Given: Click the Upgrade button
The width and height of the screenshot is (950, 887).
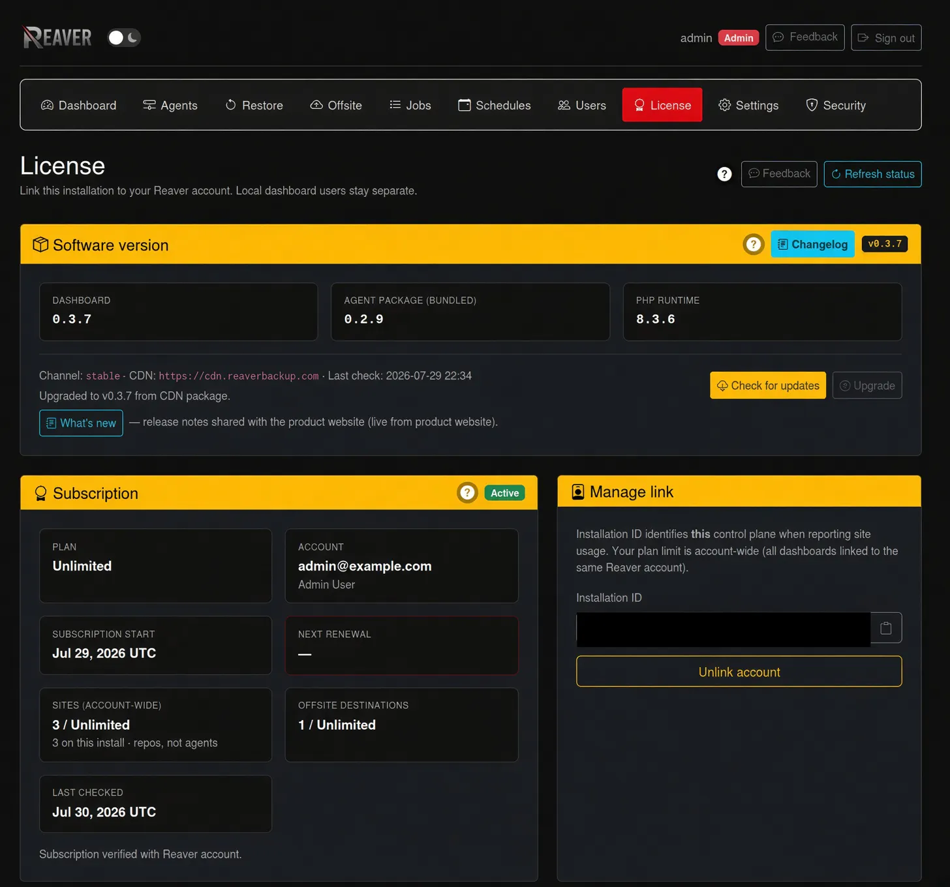Looking at the screenshot, I should pos(867,385).
